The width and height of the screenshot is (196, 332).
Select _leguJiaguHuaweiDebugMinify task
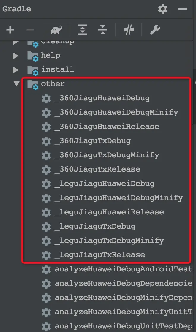(119, 198)
